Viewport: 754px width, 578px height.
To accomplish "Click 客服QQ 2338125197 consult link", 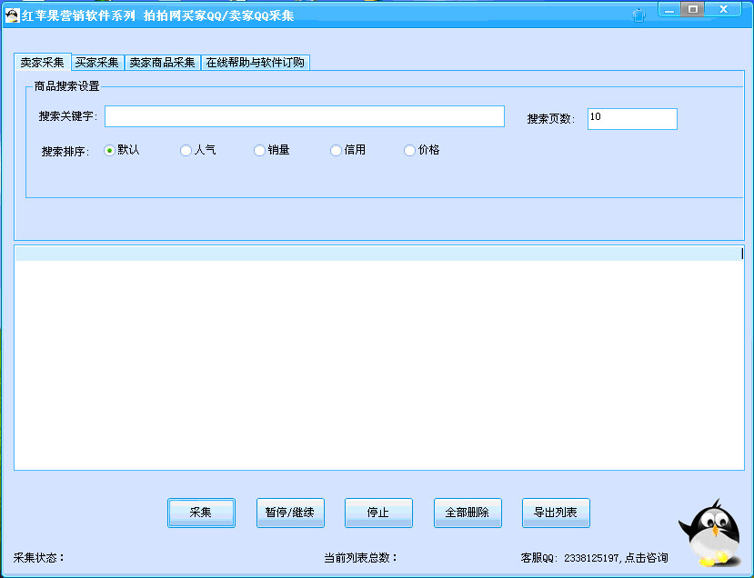I will tap(594, 558).
